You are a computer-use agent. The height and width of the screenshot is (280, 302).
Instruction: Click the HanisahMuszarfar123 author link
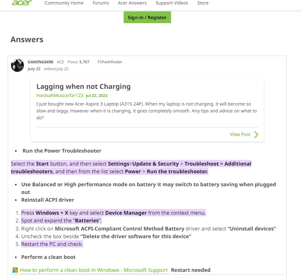[60, 95]
